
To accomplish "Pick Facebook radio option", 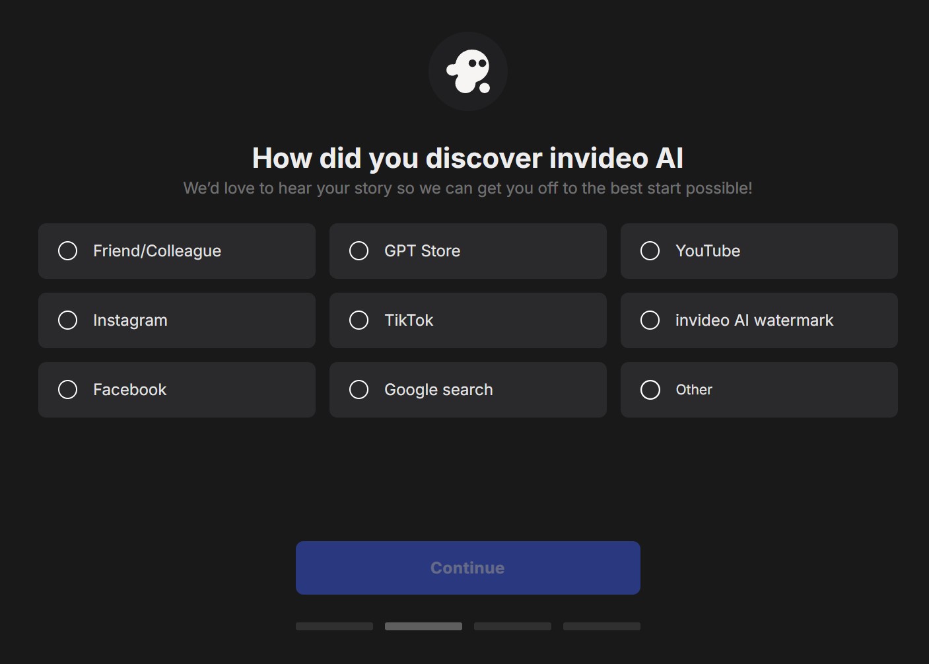I will tap(176, 390).
